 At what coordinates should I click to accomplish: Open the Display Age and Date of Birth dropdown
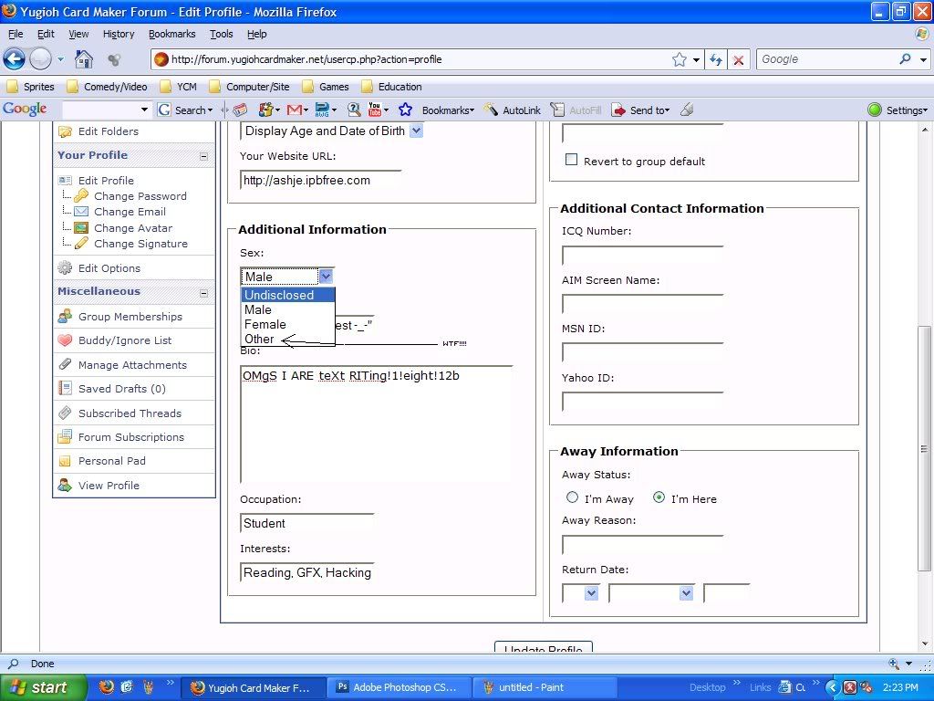pyautogui.click(x=416, y=131)
